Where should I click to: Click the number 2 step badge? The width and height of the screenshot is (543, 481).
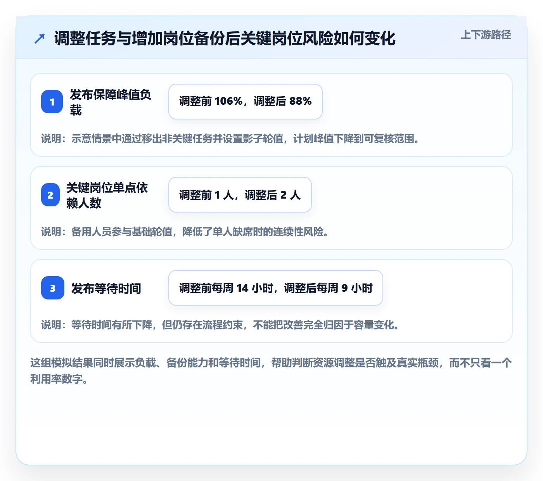tap(50, 195)
